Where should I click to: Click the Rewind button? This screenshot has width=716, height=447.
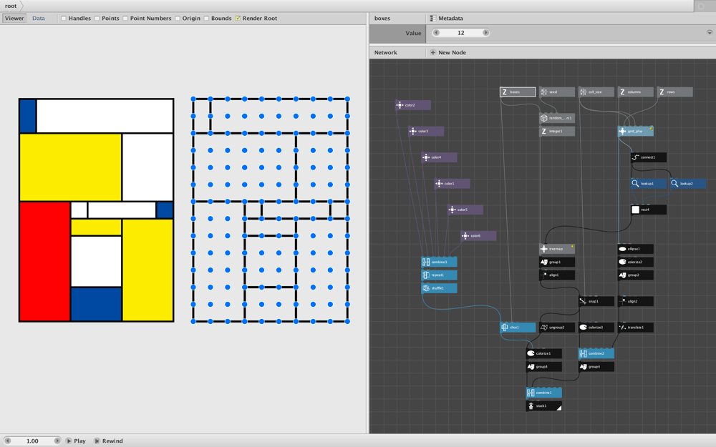(x=108, y=441)
